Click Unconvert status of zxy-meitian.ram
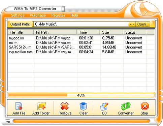 134,52
